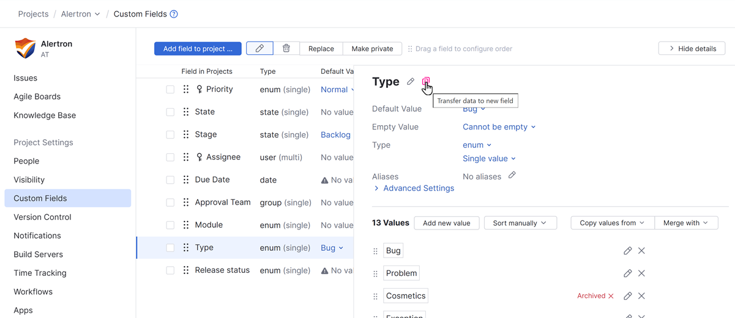Click Add field to project button
Image resolution: width=735 pixels, height=318 pixels.
[x=198, y=49]
